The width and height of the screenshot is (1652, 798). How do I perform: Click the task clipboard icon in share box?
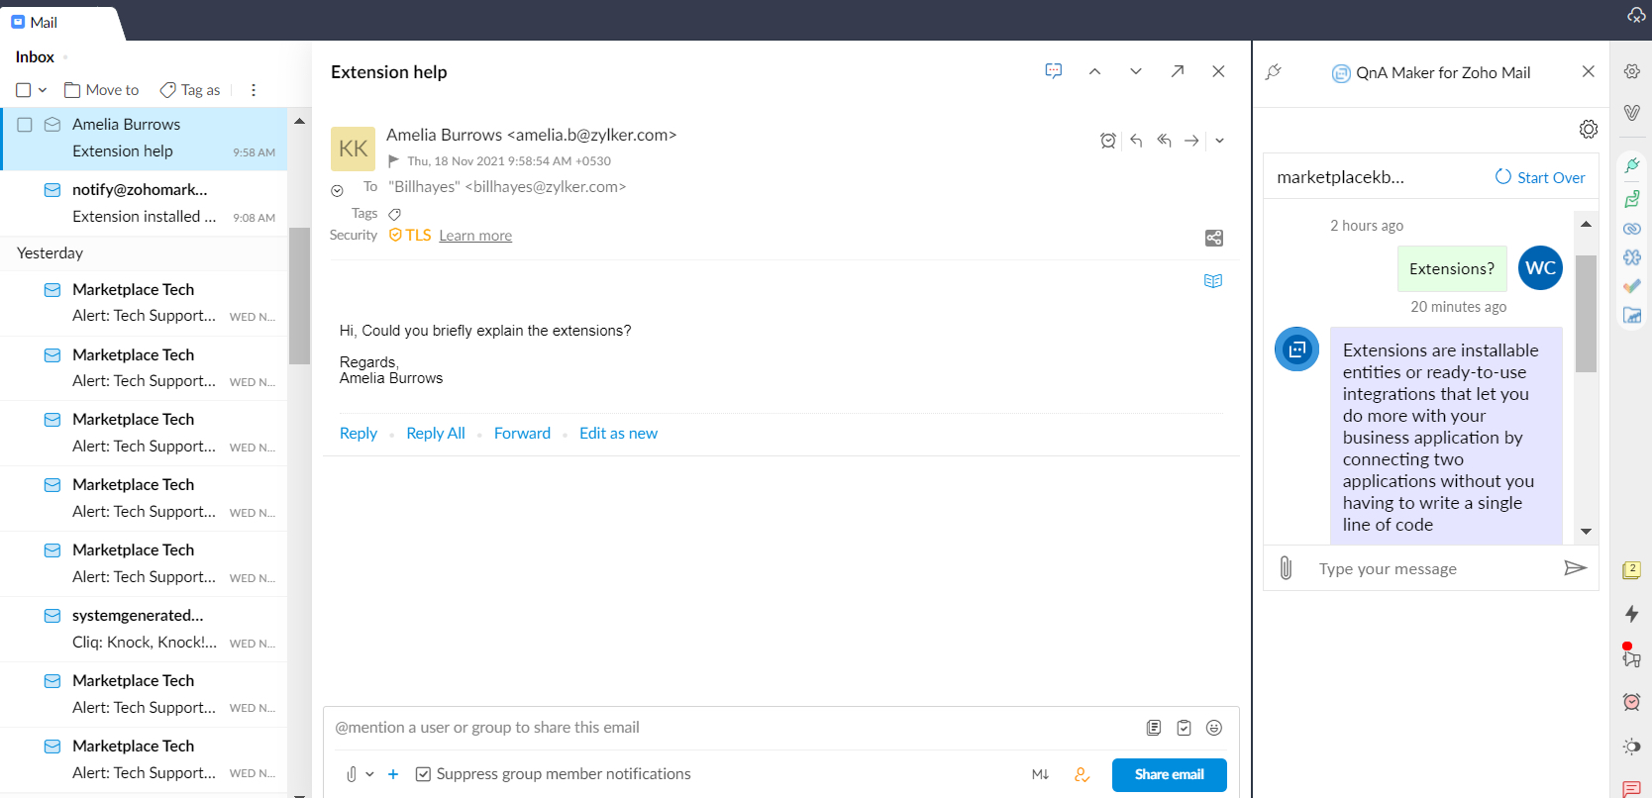pyautogui.click(x=1184, y=728)
